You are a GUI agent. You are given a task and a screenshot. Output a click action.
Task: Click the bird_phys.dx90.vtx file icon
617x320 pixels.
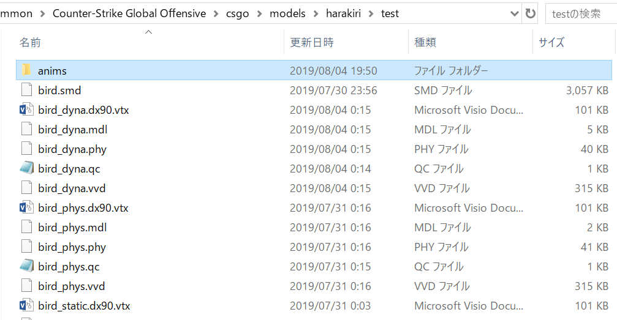pos(26,208)
